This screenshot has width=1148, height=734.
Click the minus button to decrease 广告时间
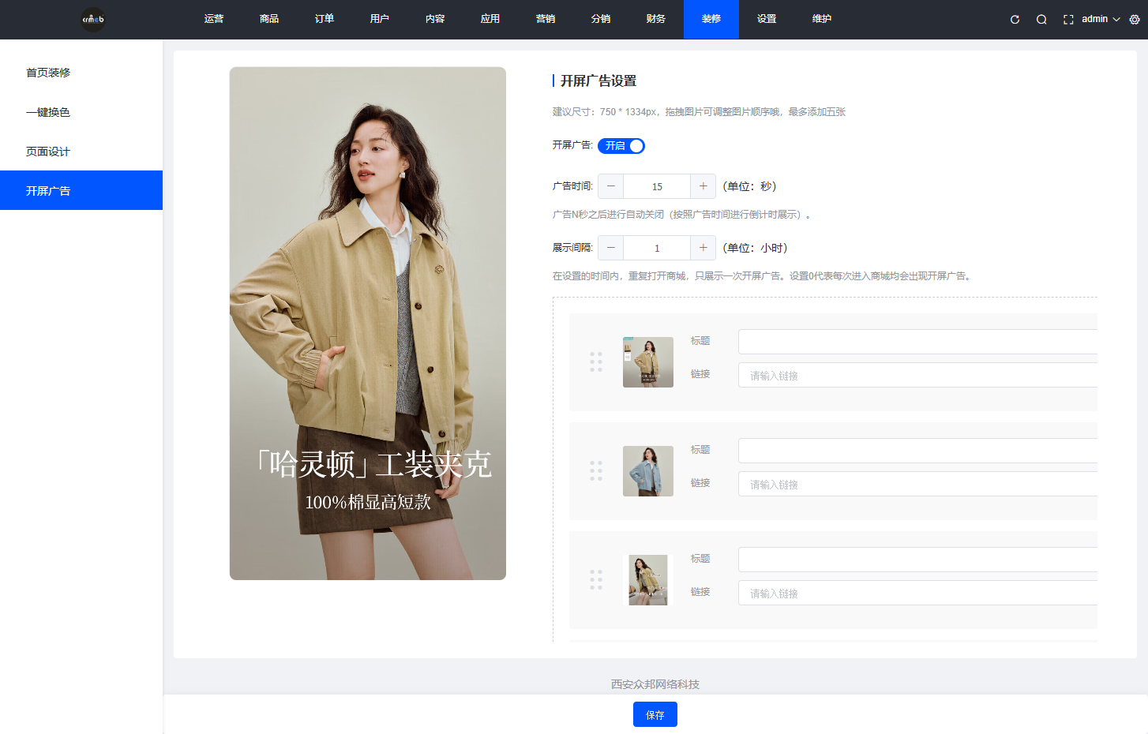pyautogui.click(x=610, y=185)
